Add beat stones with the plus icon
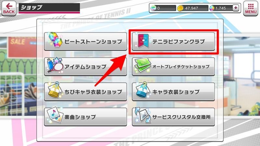The width and height of the screenshot is (260, 146). (236, 8)
